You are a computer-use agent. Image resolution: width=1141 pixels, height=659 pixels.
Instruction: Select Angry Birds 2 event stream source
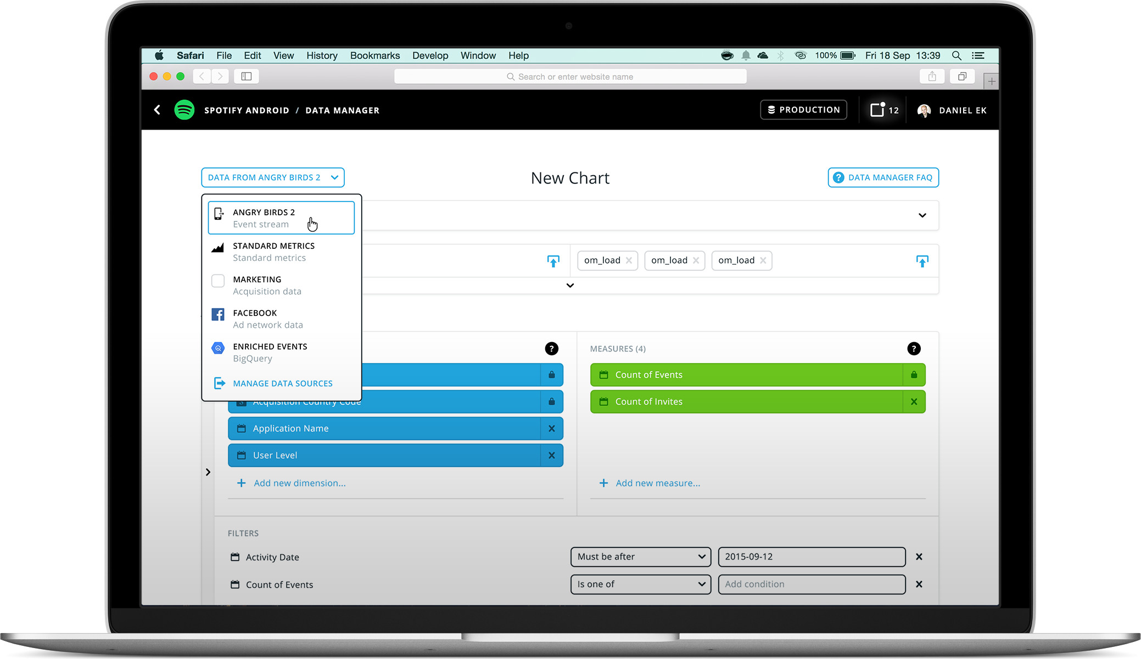click(x=281, y=218)
